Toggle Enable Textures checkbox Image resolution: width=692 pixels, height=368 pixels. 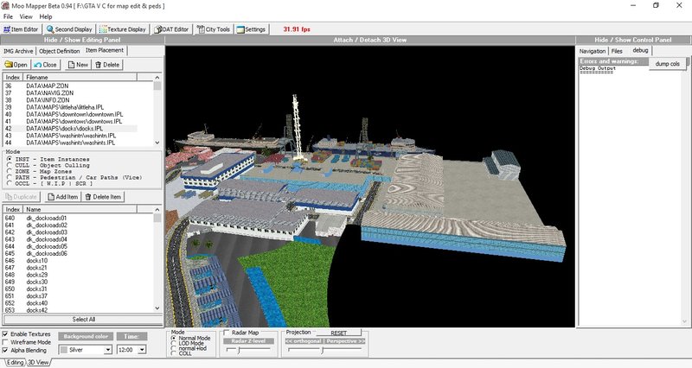5,334
